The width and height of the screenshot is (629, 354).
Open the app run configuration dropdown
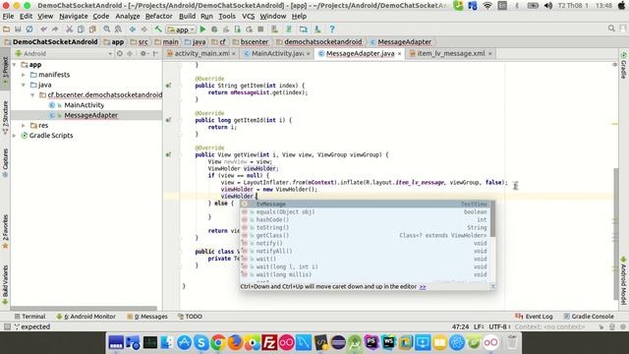click(181, 29)
